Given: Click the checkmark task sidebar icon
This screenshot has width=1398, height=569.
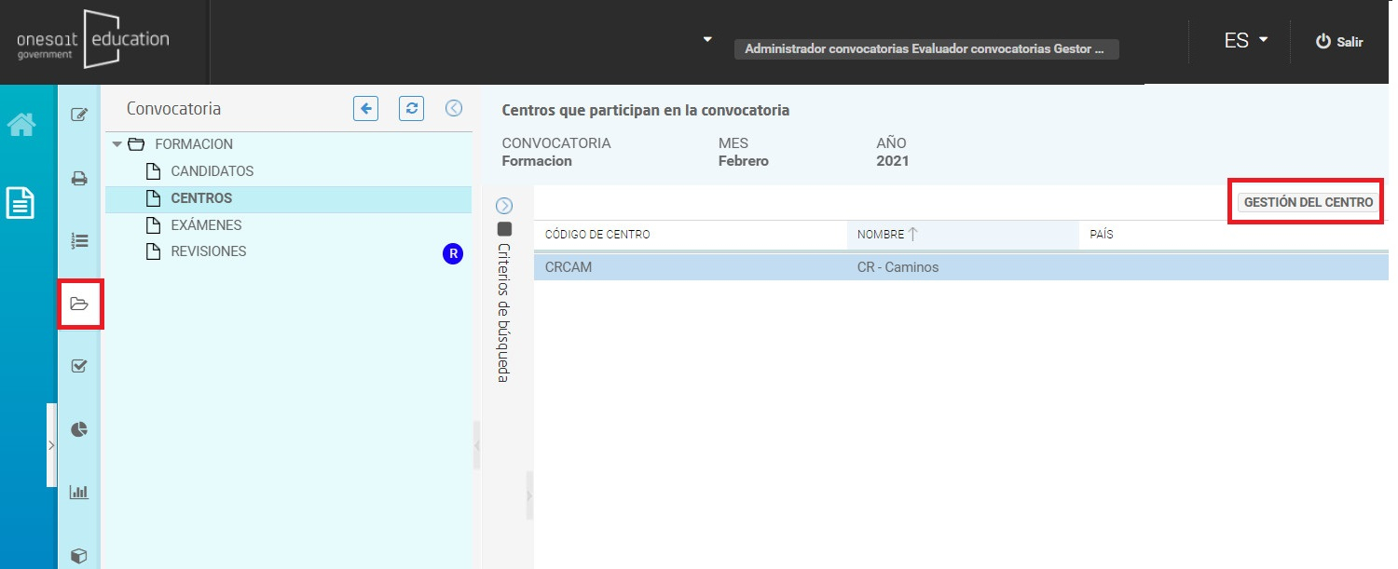Looking at the screenshot, I should [79, 366].
